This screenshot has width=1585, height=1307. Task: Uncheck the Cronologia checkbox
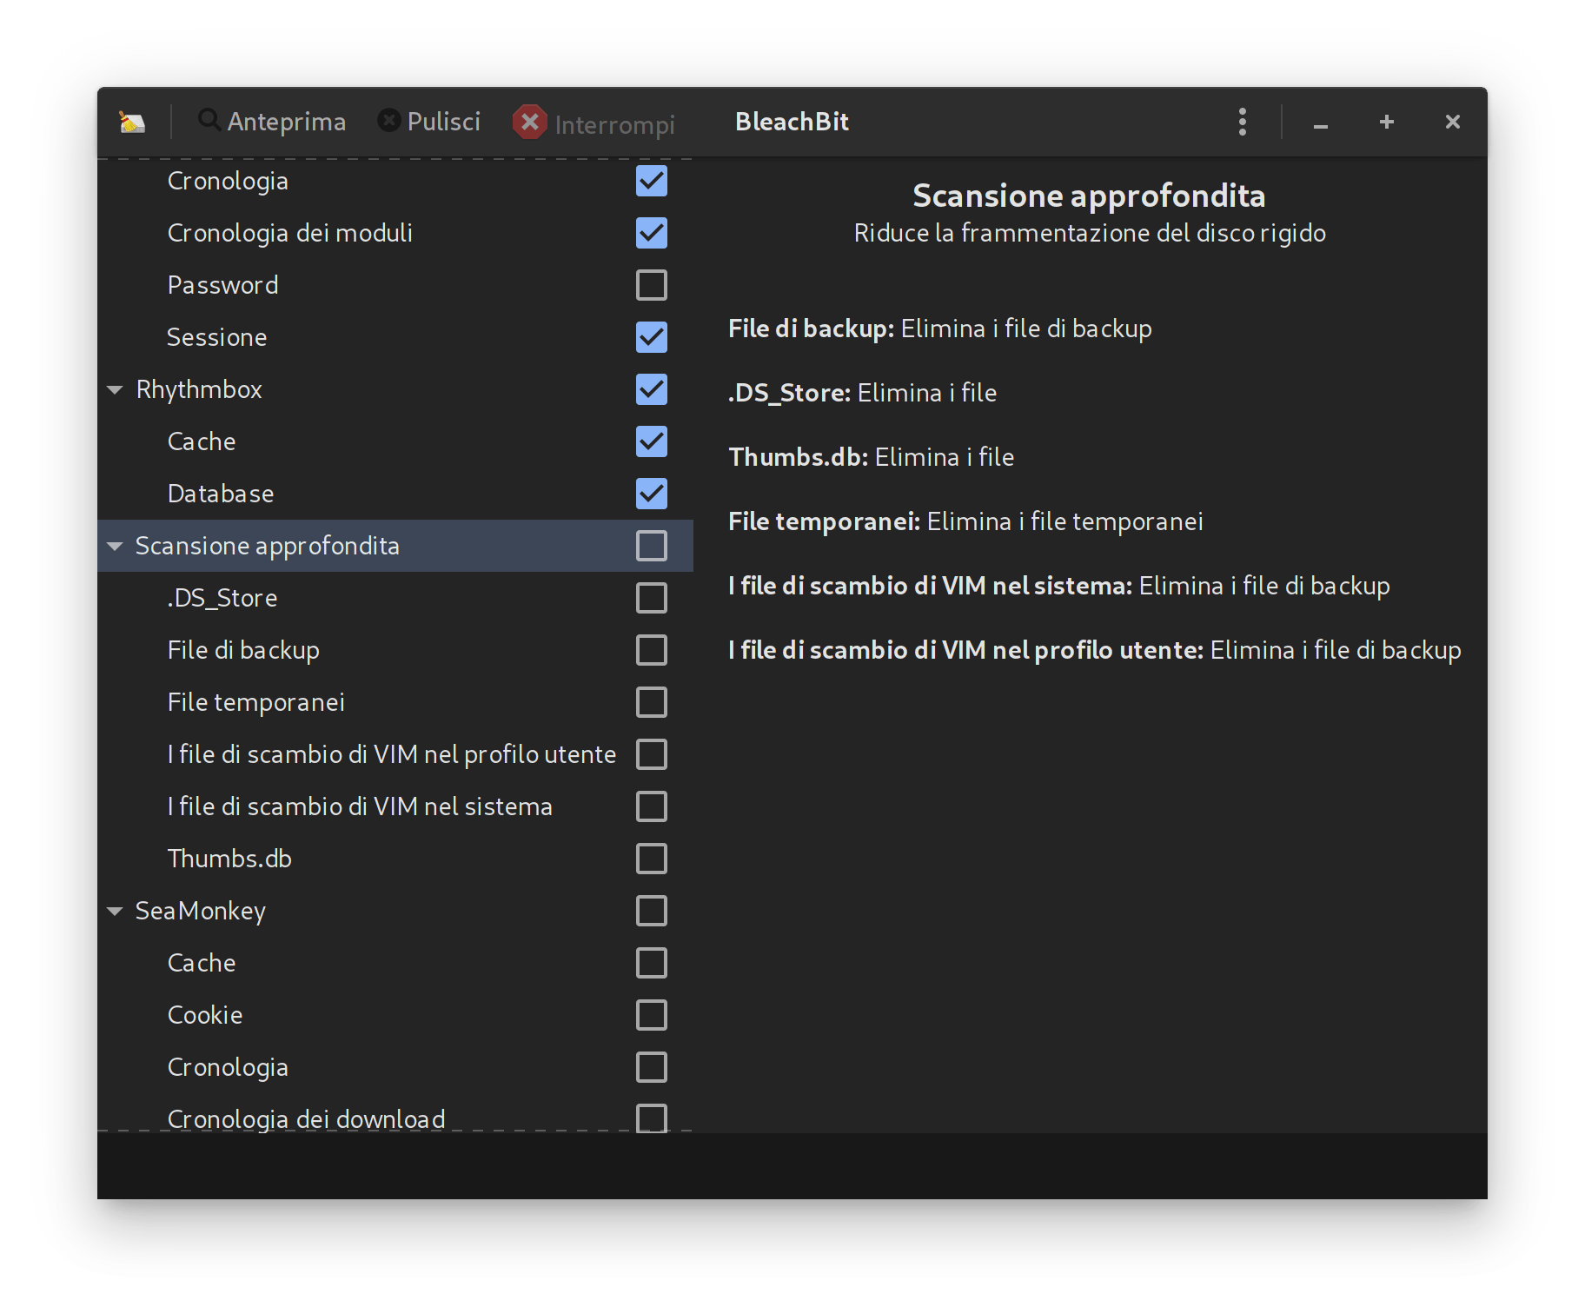[x=651, y=181]
